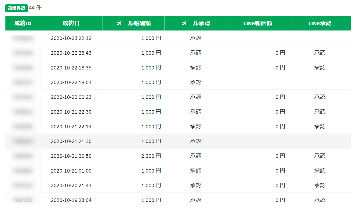This screenshot has width=357, height=209.
Task: Click the date 2020-10-20 21:44
Action: pyautogui.click(x=71, y=185)
